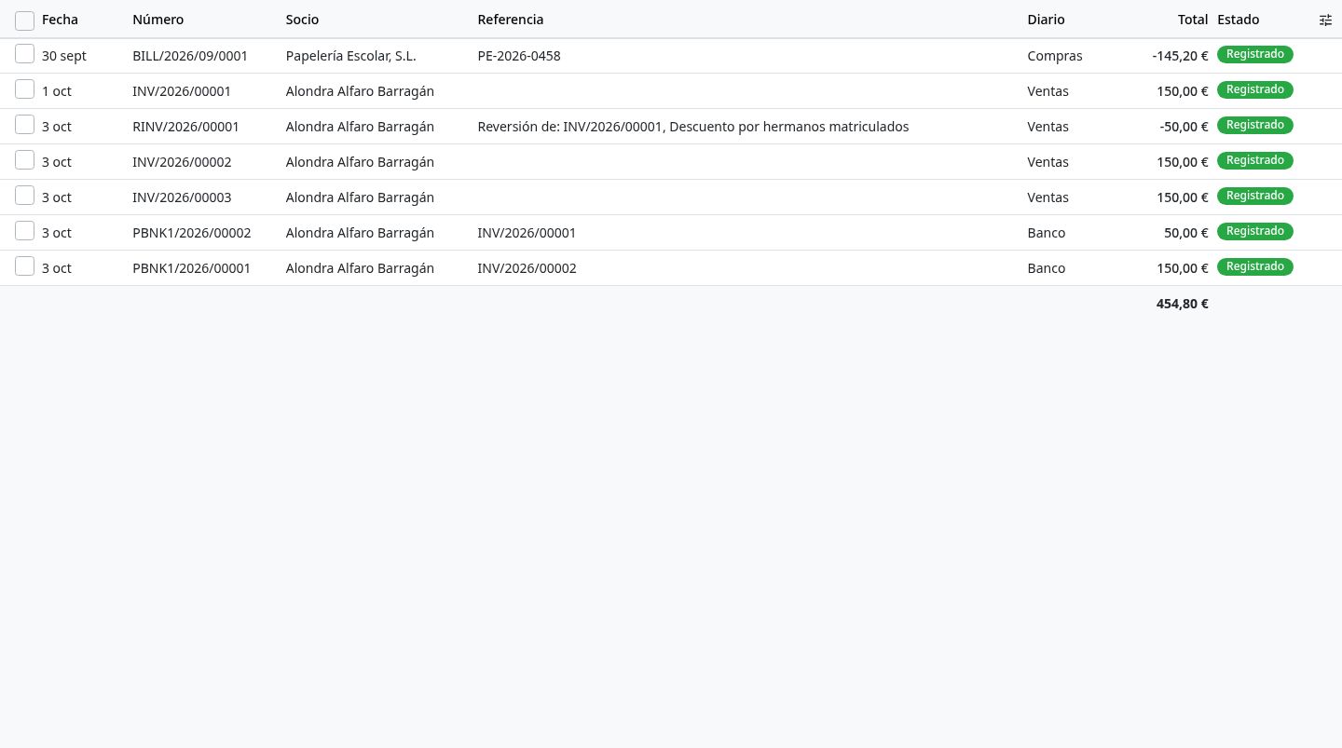Click the 1 oct date cell
The image size is (1342, 748).
click(x=57, y=91)
